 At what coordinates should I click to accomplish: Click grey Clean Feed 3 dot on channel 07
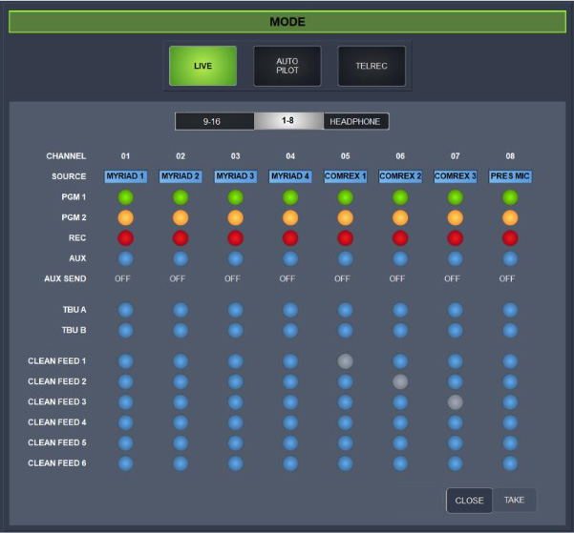(x=455, y=401)
